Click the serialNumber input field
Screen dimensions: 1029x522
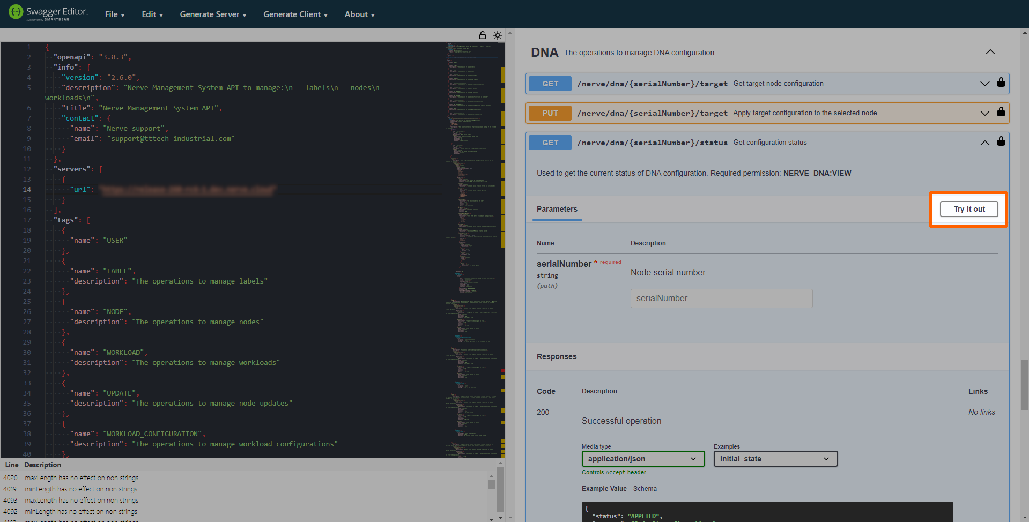pos(721,298)
